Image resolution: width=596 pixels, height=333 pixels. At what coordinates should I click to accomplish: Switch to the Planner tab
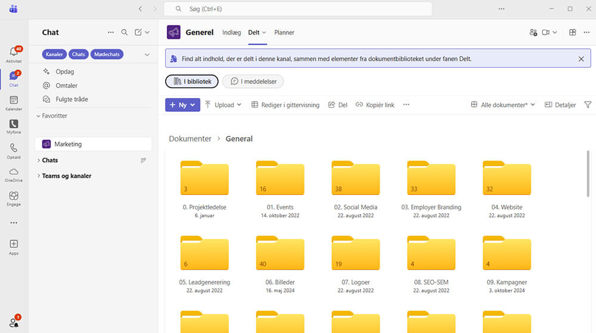tap(284, 33)
